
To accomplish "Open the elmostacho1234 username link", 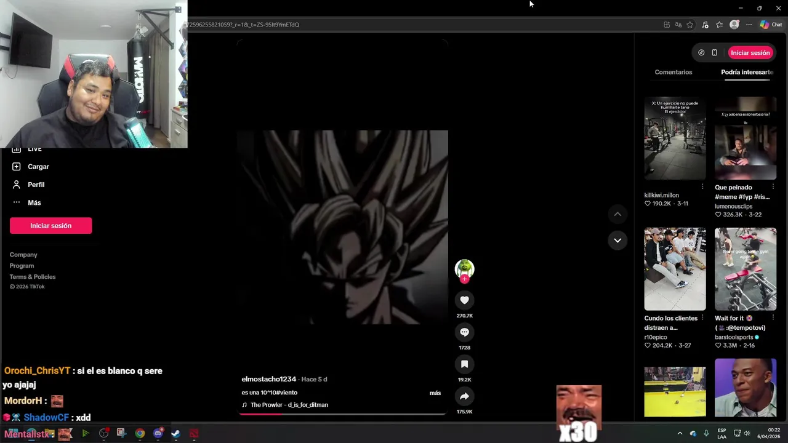I will [268, 379].
